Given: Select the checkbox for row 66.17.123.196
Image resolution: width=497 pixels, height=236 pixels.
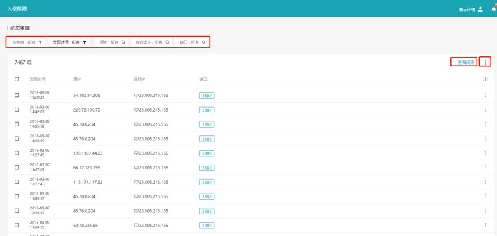Looking at the screenshot, I should 17,168.
